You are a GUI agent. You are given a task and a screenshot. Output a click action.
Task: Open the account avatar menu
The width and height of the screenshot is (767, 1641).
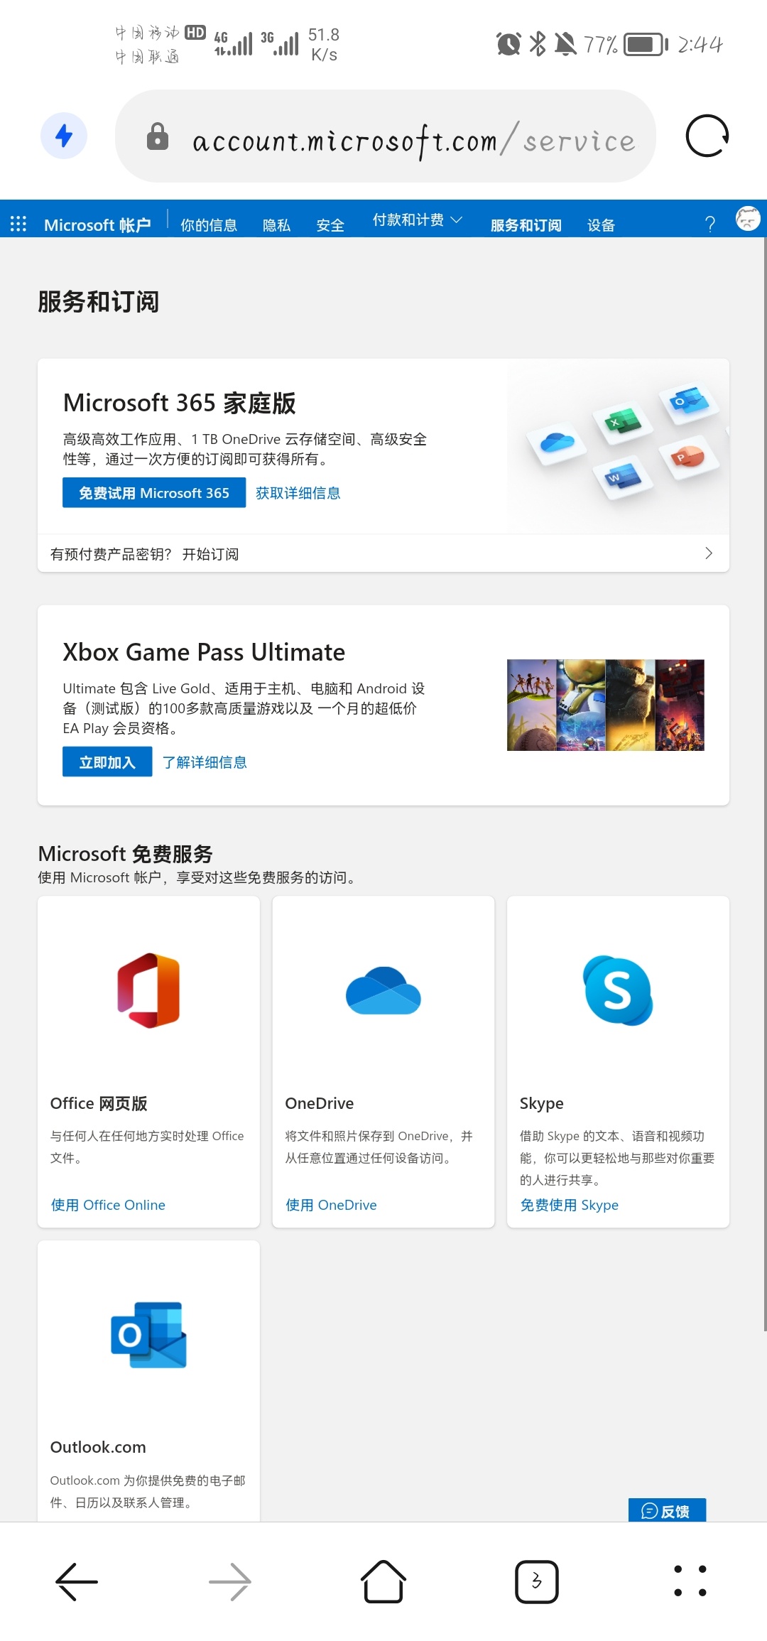click(x=748, y=219)
